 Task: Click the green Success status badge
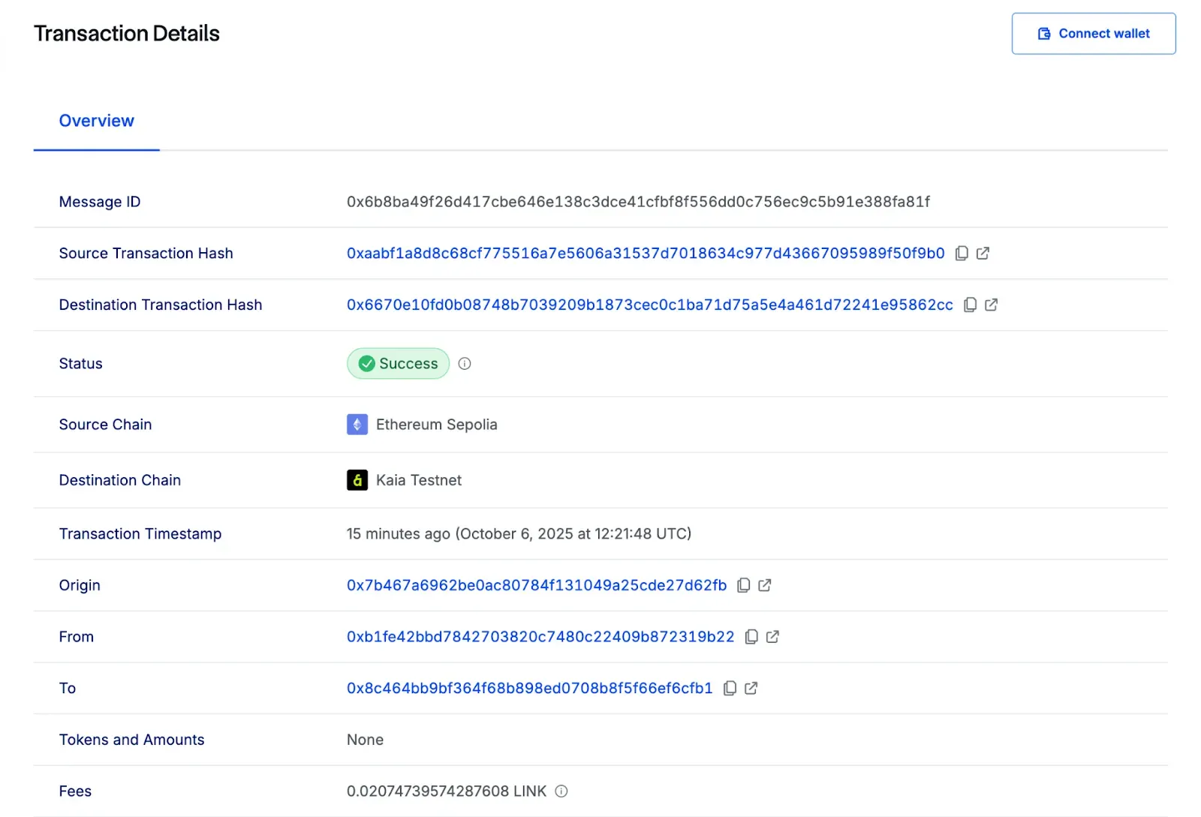(x=398, y=364)
